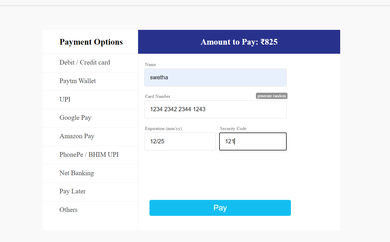Click the Payment Options heading
This screenshot has width=390, height=242.
click(91, 42)
